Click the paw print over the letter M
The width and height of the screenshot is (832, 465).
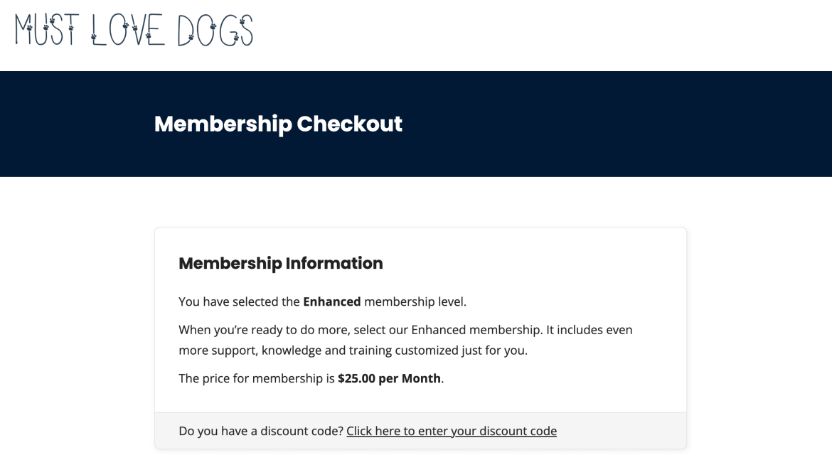[x=29, y=28]
